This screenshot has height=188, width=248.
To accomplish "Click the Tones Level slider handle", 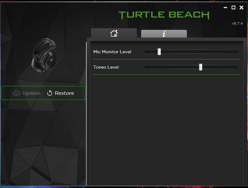I will [x=200, y=67].
